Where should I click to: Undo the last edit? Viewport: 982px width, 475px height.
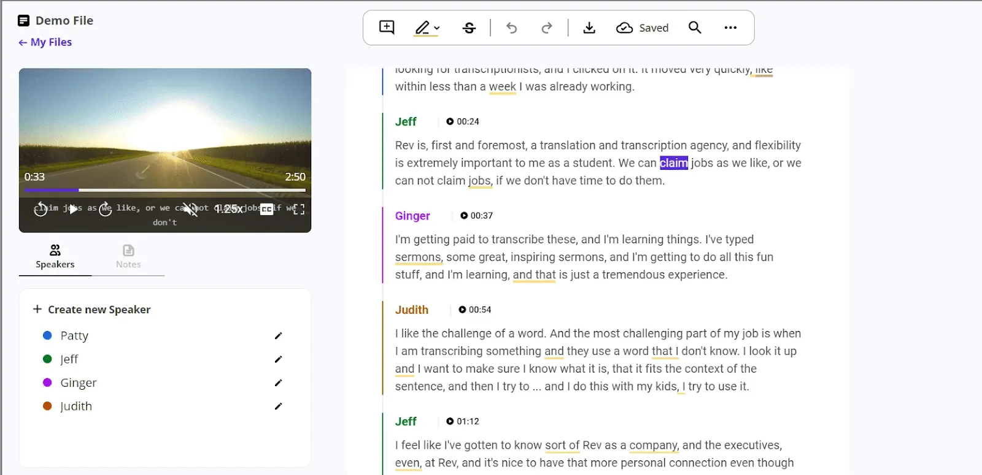[511, 28]
